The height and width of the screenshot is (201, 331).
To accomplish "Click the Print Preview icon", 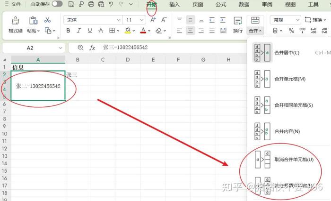I will tap(101, 4).
